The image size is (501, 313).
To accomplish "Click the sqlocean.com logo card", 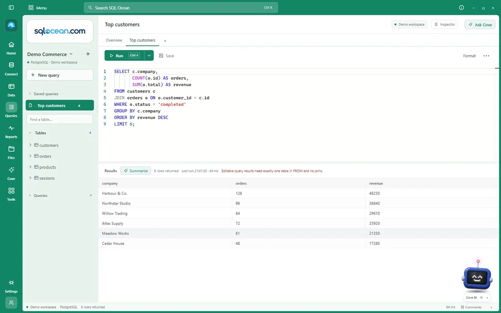I will pos(59,31).
